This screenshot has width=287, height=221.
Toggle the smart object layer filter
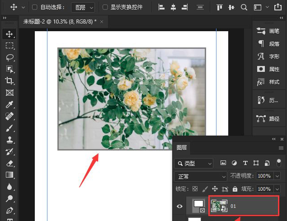point(267,163)
